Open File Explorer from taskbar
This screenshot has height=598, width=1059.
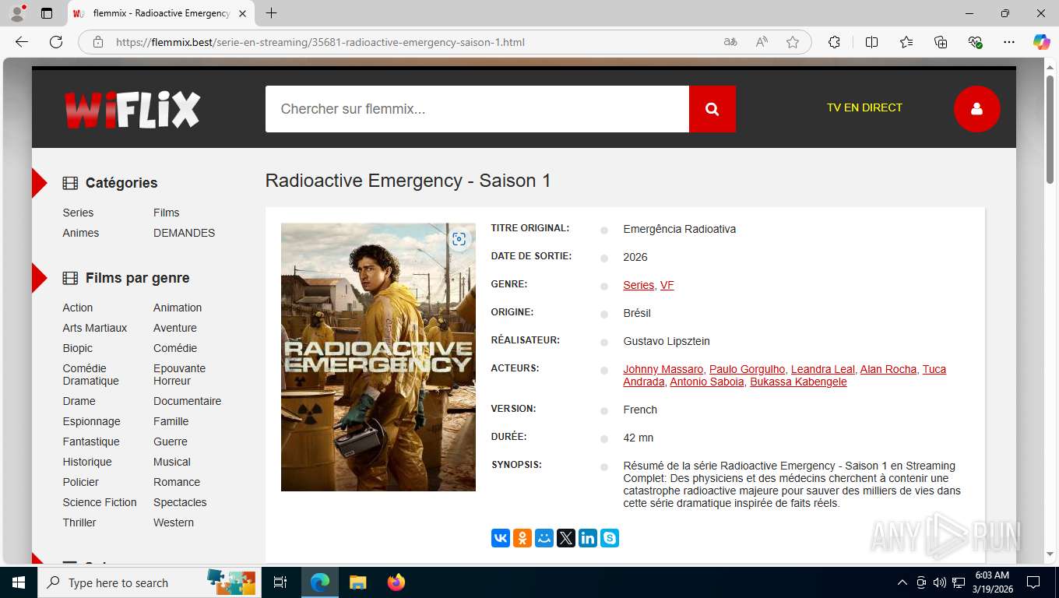point(357,582)
